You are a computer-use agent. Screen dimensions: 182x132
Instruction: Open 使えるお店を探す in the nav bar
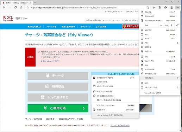(68, 27)
